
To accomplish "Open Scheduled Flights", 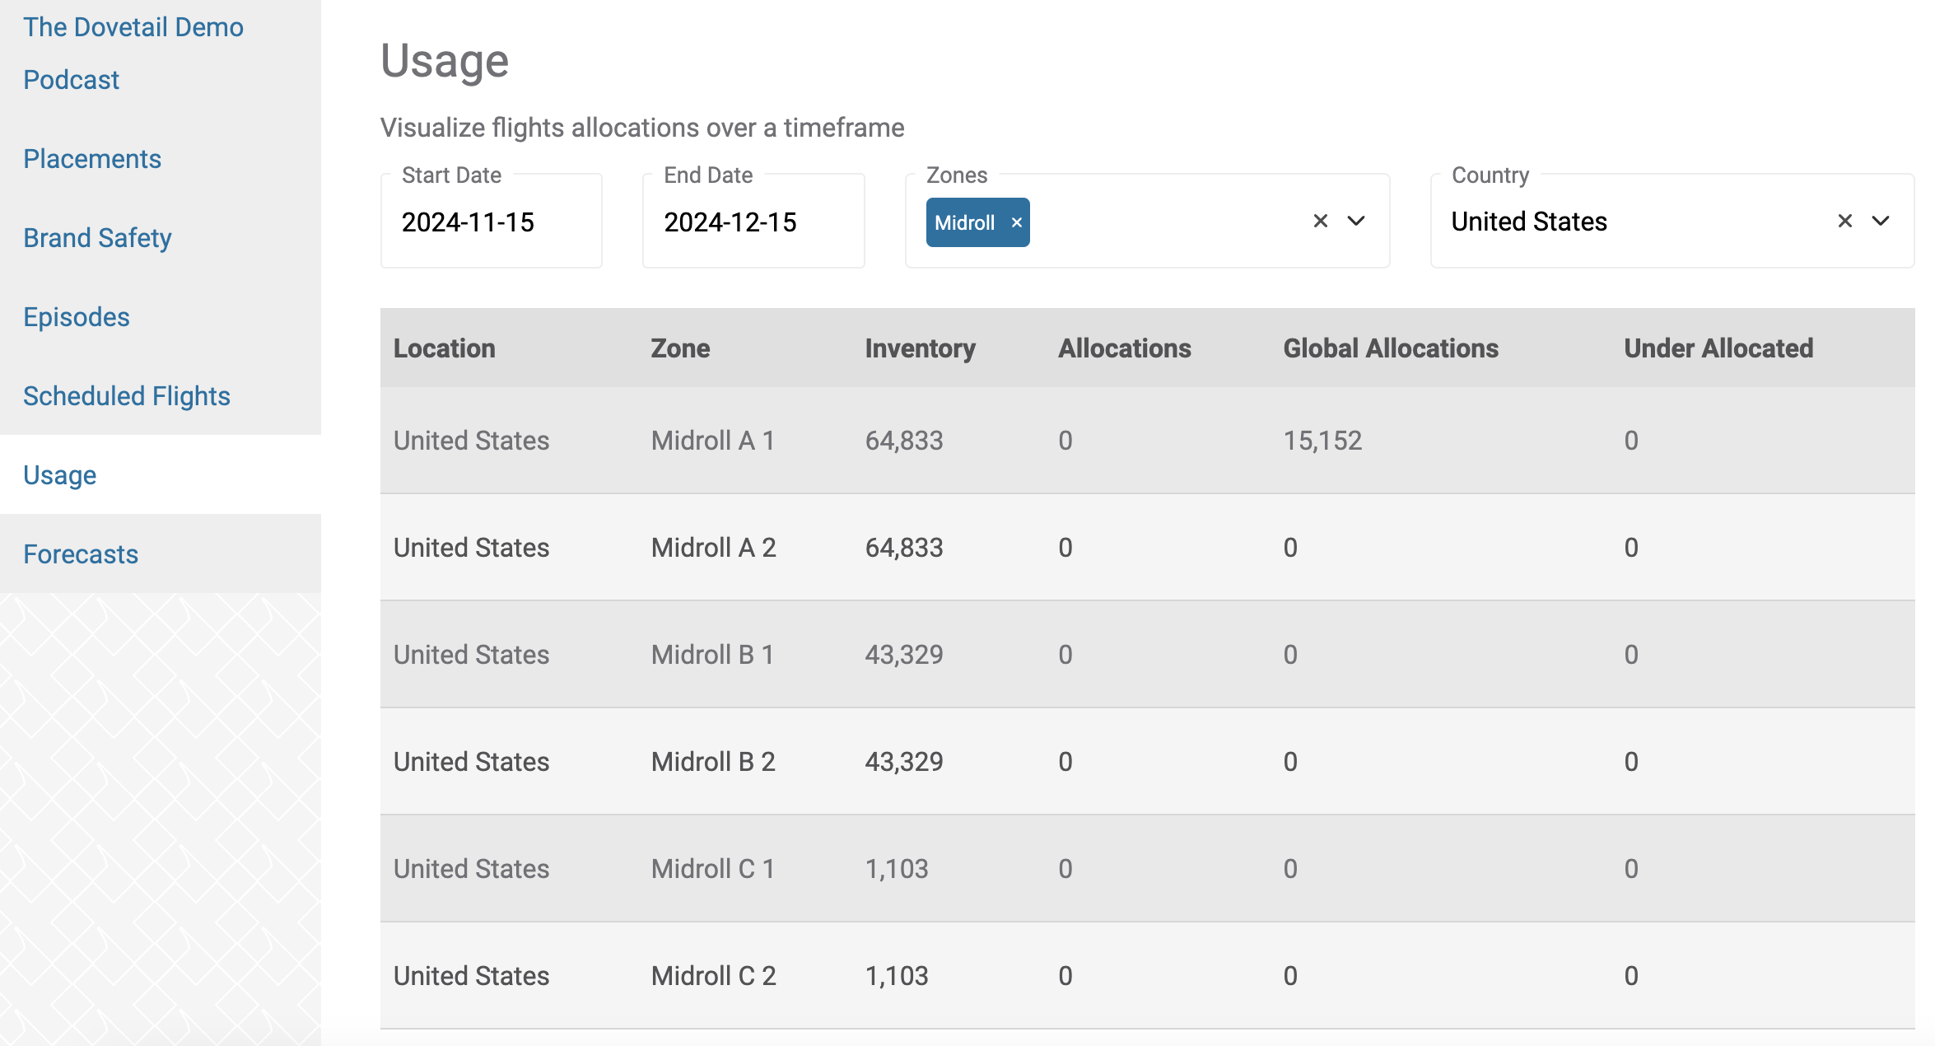I will coord(127,395).
